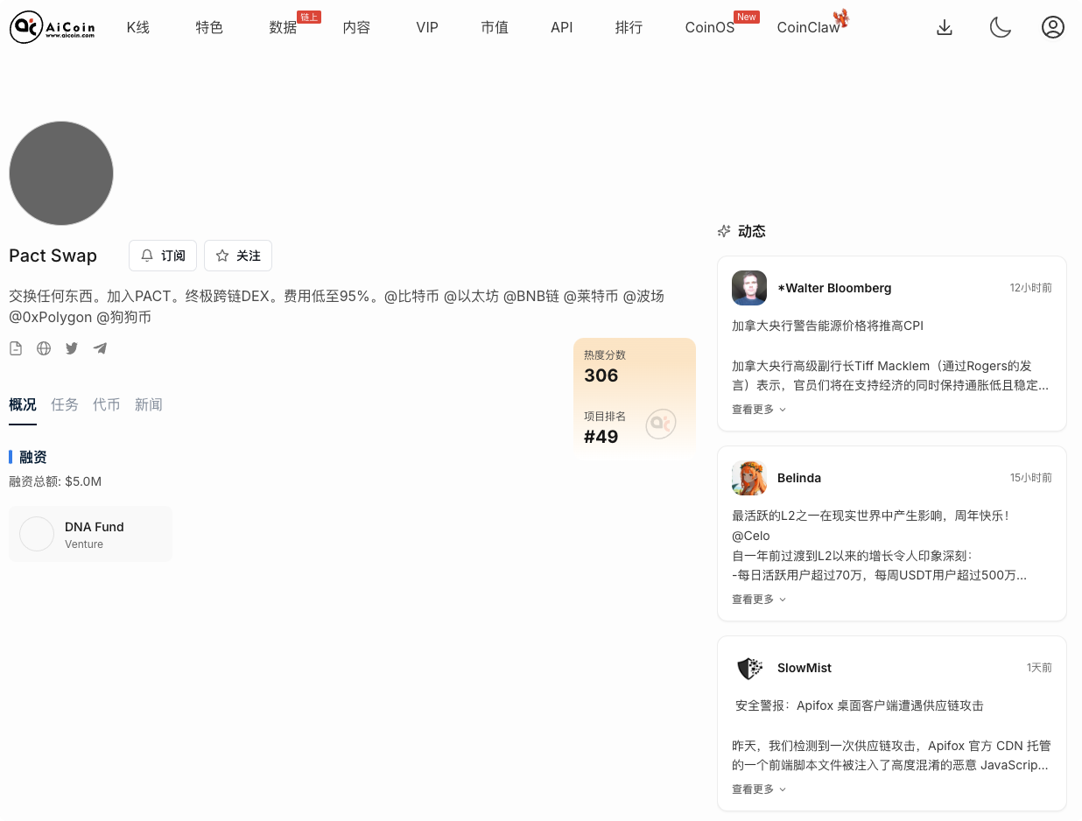This screenshot has width=1082, height=821.
Task: Open Pact Swap's Telegram icon
Action: tap(100, 348)
